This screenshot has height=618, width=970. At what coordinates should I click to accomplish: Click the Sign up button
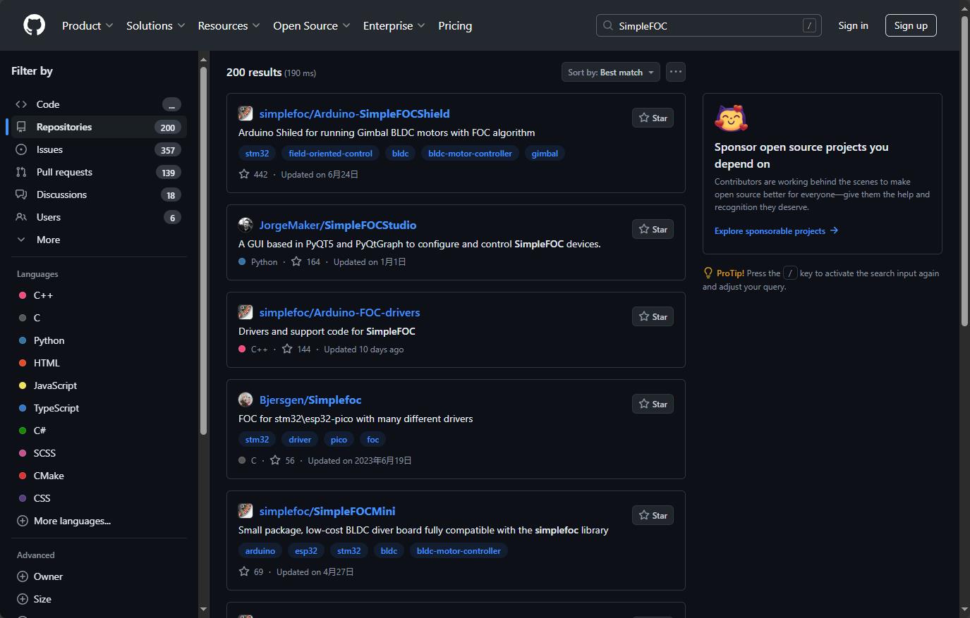(x=911, y=25)
